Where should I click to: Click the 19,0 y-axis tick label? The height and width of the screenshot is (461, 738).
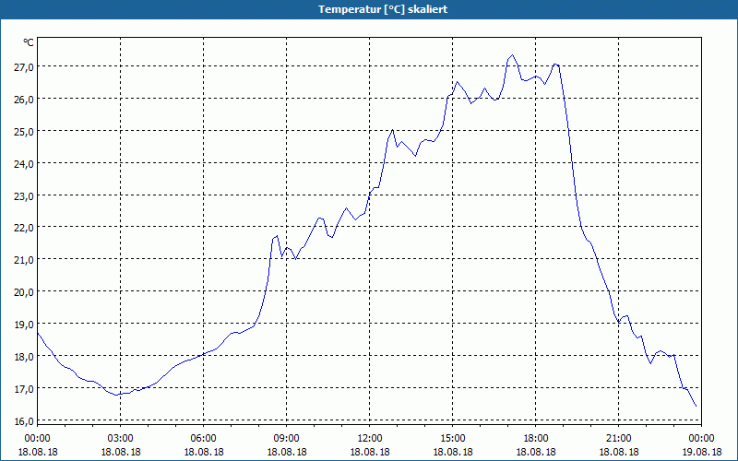[x=23, y=325]
